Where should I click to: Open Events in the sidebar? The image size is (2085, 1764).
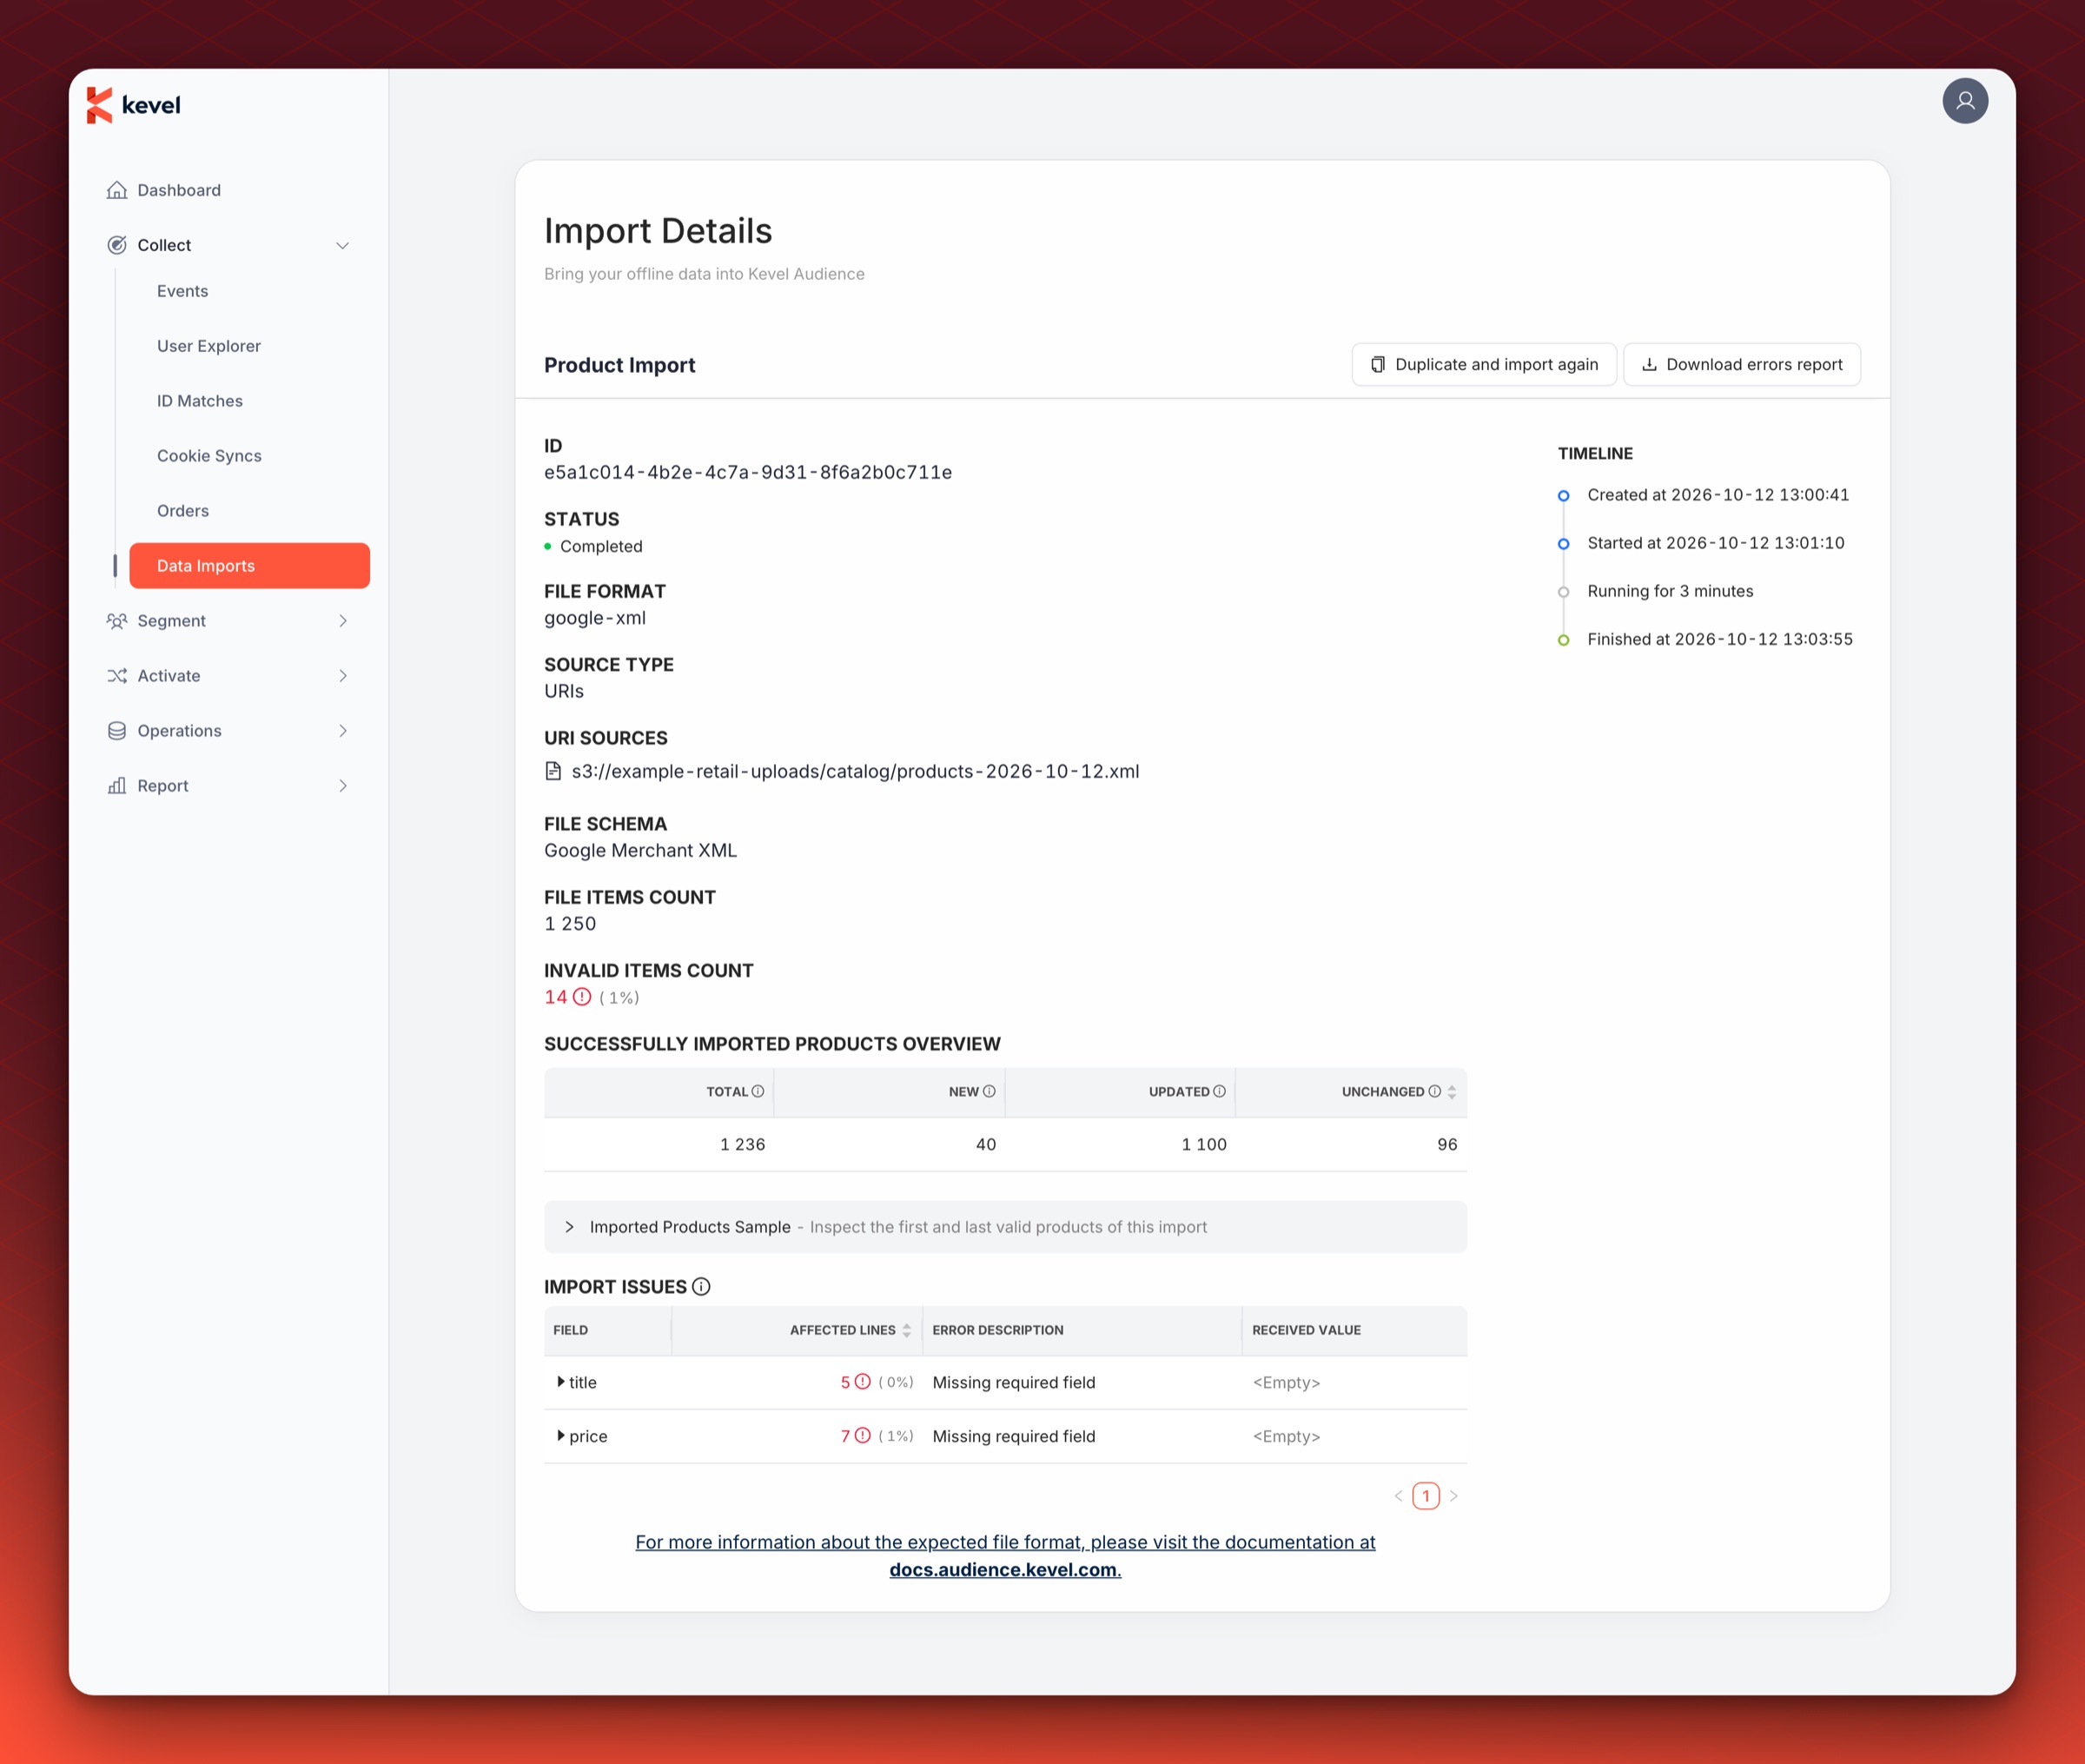click(183, 291)
